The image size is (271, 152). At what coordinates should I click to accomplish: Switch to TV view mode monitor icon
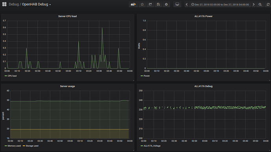(x=177, y=4)
